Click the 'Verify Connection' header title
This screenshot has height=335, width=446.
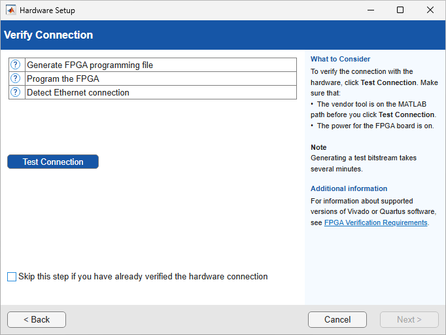click(x=48, y=35)
